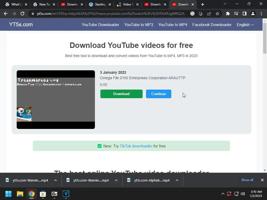Open Microsoft Store from taskbar
The width and height of the screenshot is (267, 200).
click(43, 194)
